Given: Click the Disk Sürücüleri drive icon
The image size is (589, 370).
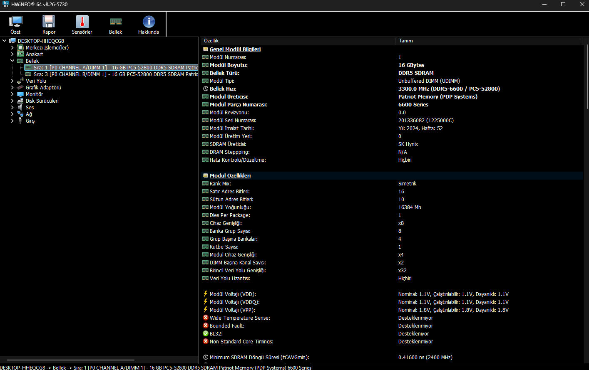Looking at the screenshot, I should (x=20, y=101).
